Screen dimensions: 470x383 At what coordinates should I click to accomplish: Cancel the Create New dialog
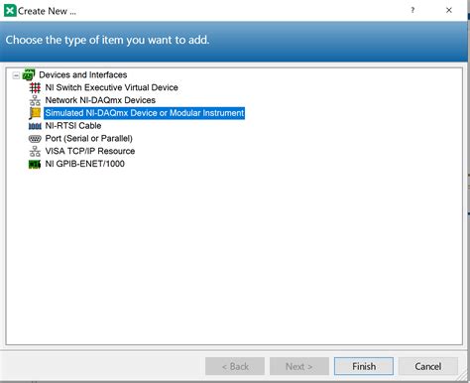[428, 366]
